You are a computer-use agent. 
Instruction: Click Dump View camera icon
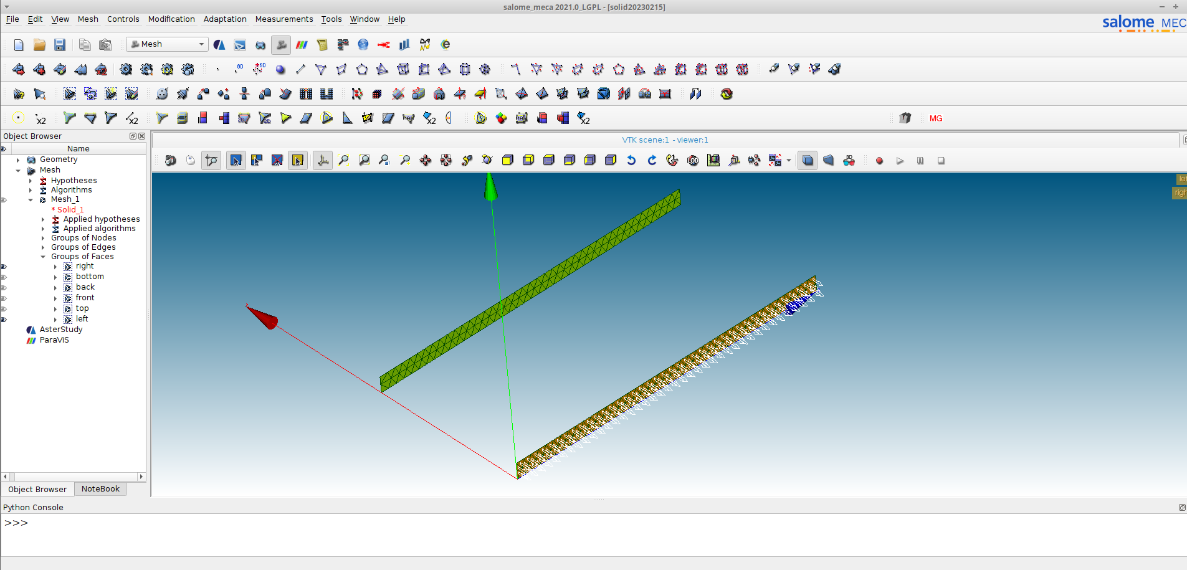pos(170,161)
